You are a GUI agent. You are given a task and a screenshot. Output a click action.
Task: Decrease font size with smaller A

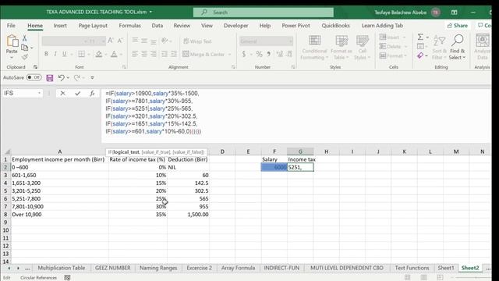(x=120, y=41)
